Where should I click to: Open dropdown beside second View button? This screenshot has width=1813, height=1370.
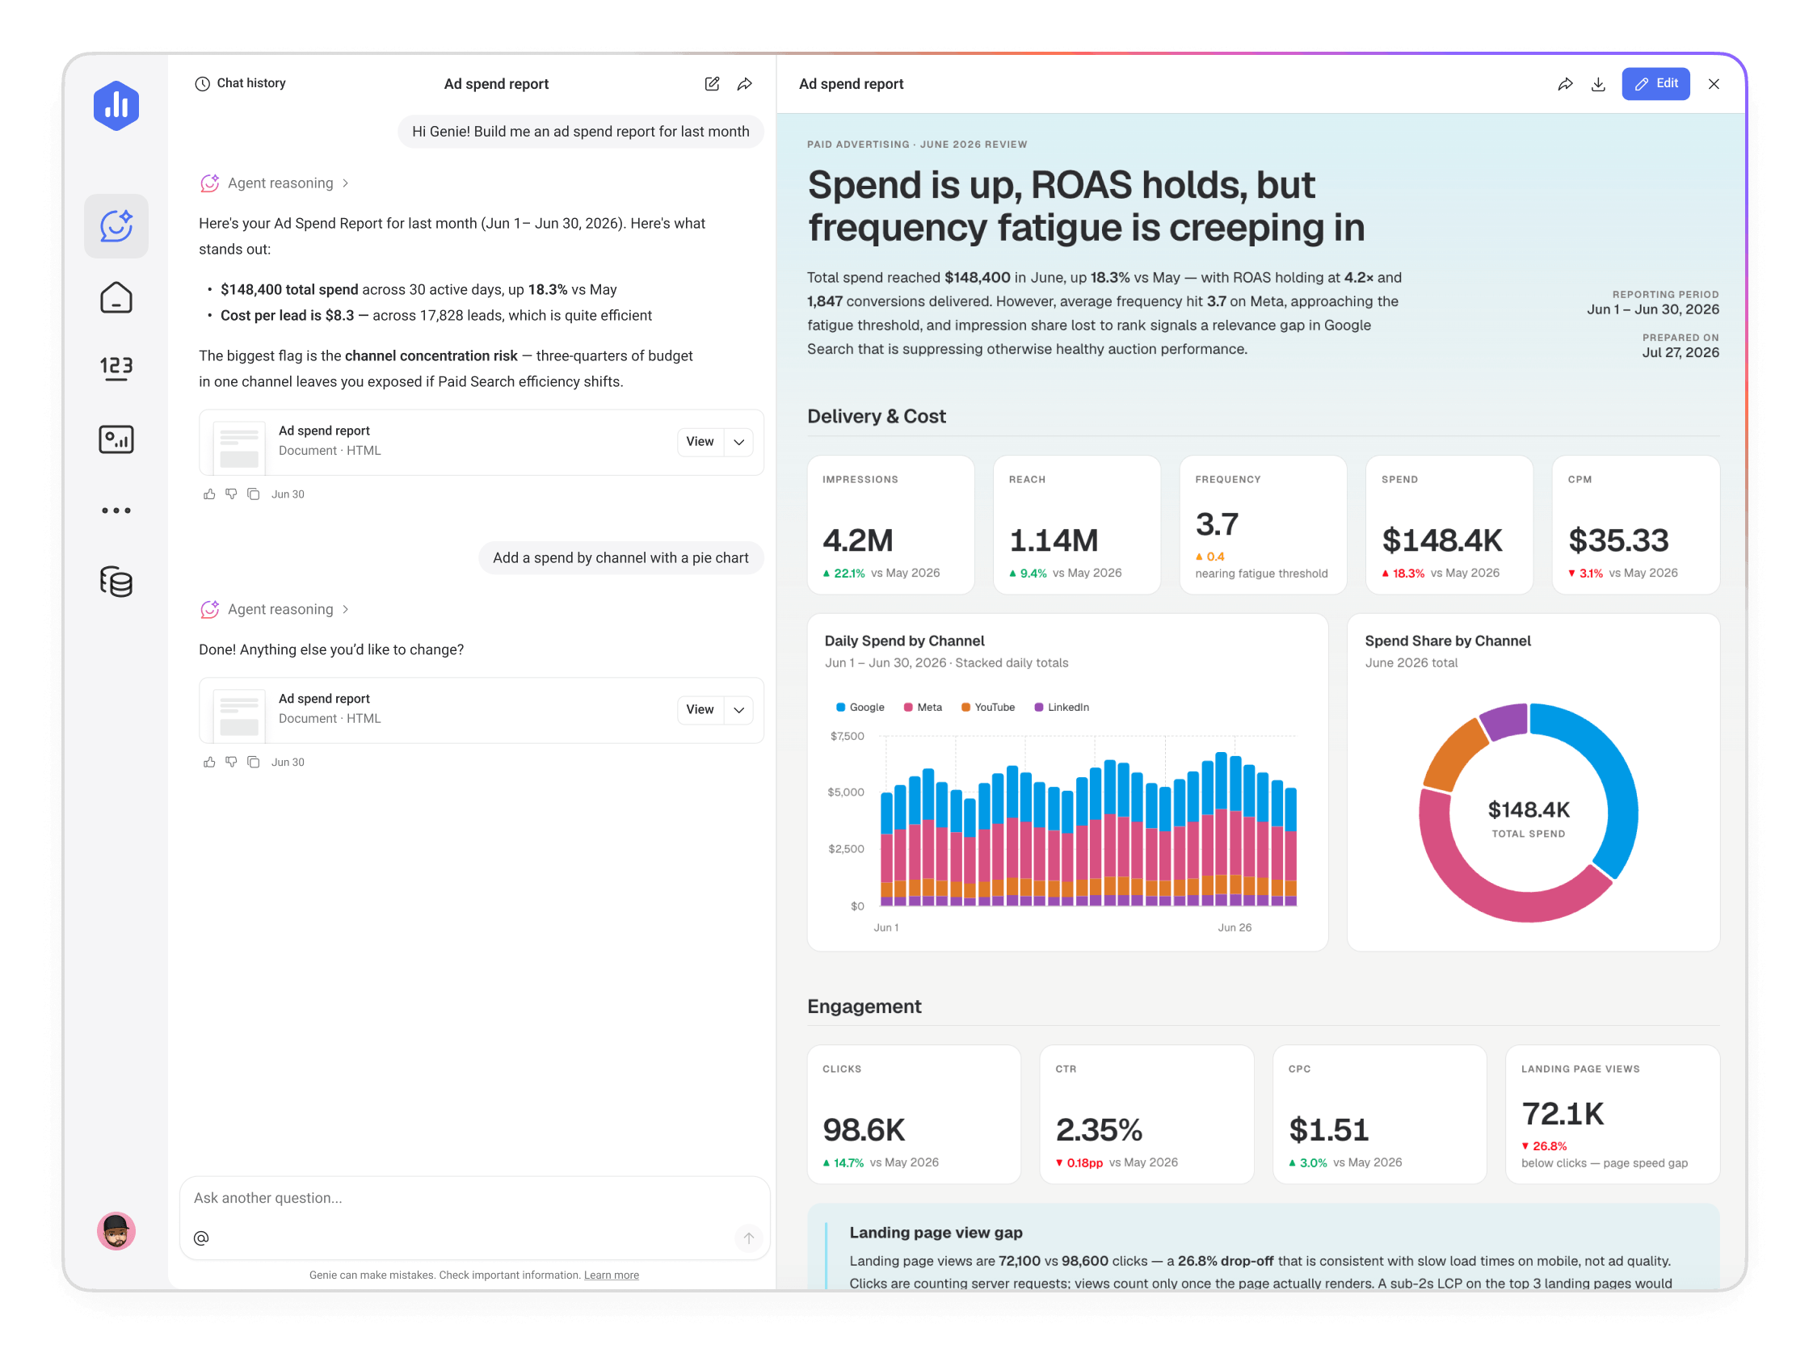[x=739, y=709]
